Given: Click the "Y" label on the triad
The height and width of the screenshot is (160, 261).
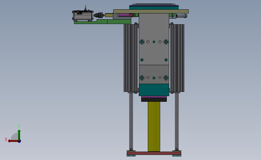Looking at the screenshot, I should 19,126.
